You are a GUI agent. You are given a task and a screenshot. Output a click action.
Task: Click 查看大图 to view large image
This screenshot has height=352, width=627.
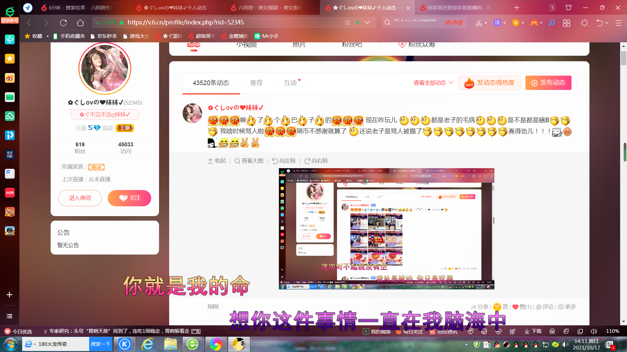coord(249,161)
